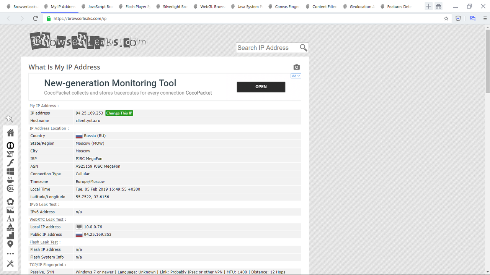Follow the Flash Leak Test link

coord(44,242)
